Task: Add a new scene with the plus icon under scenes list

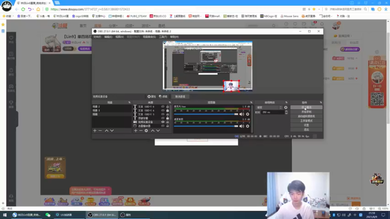Action: tap(95, 130)
